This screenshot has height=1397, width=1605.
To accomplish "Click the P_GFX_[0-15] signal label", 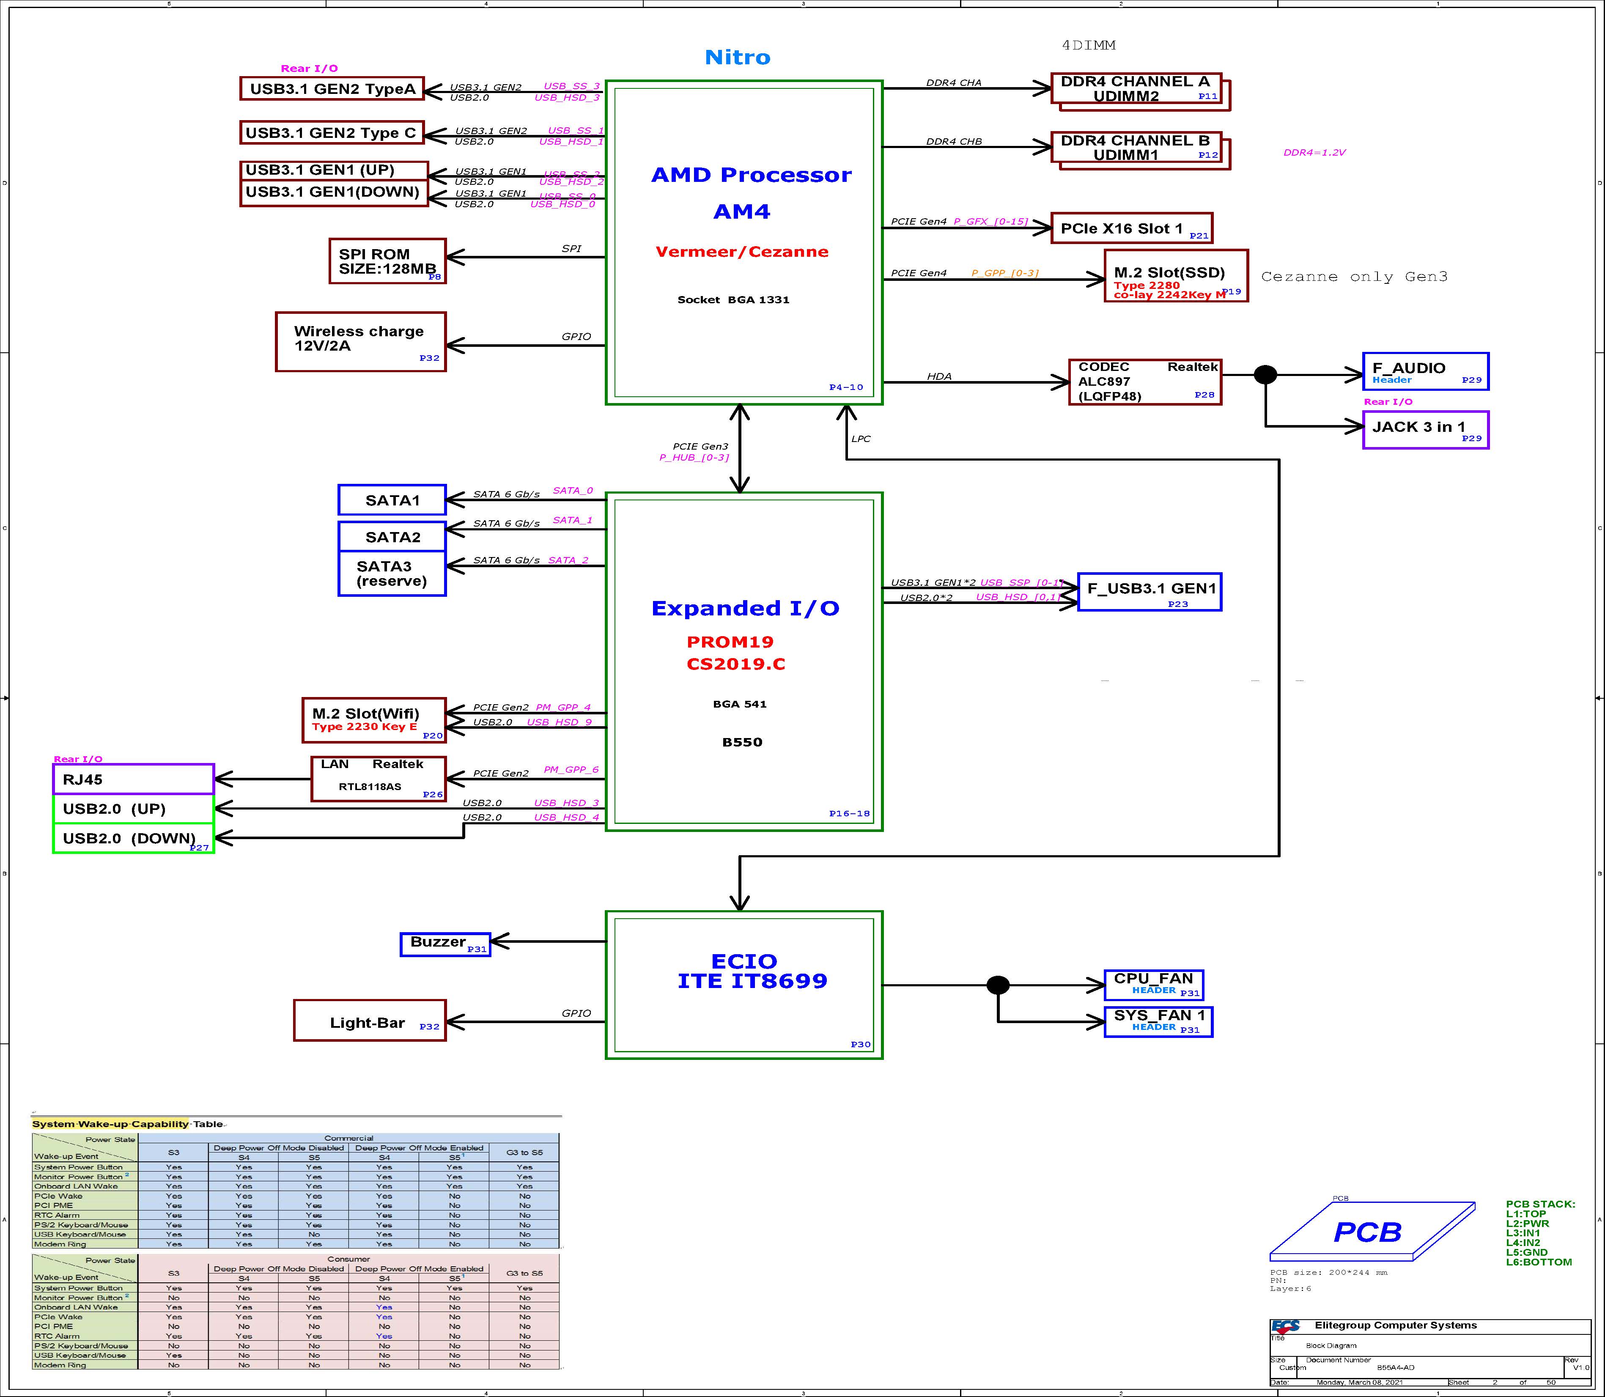I will 991,221.
